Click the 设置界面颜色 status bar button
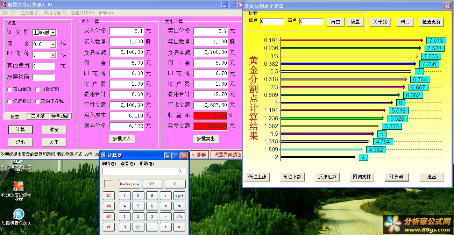The image size is (454, 235). tap(227, 155)
